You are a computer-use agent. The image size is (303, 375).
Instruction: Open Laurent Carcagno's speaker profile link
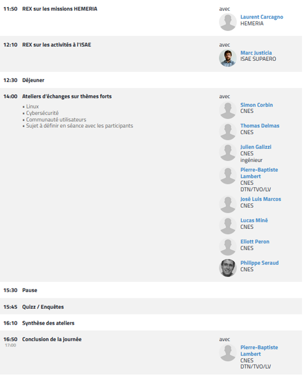pos(262,17)
